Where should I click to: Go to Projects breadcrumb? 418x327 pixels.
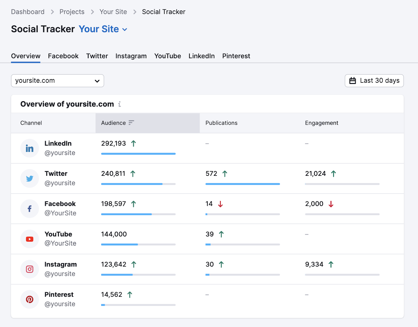coord(72,12)
